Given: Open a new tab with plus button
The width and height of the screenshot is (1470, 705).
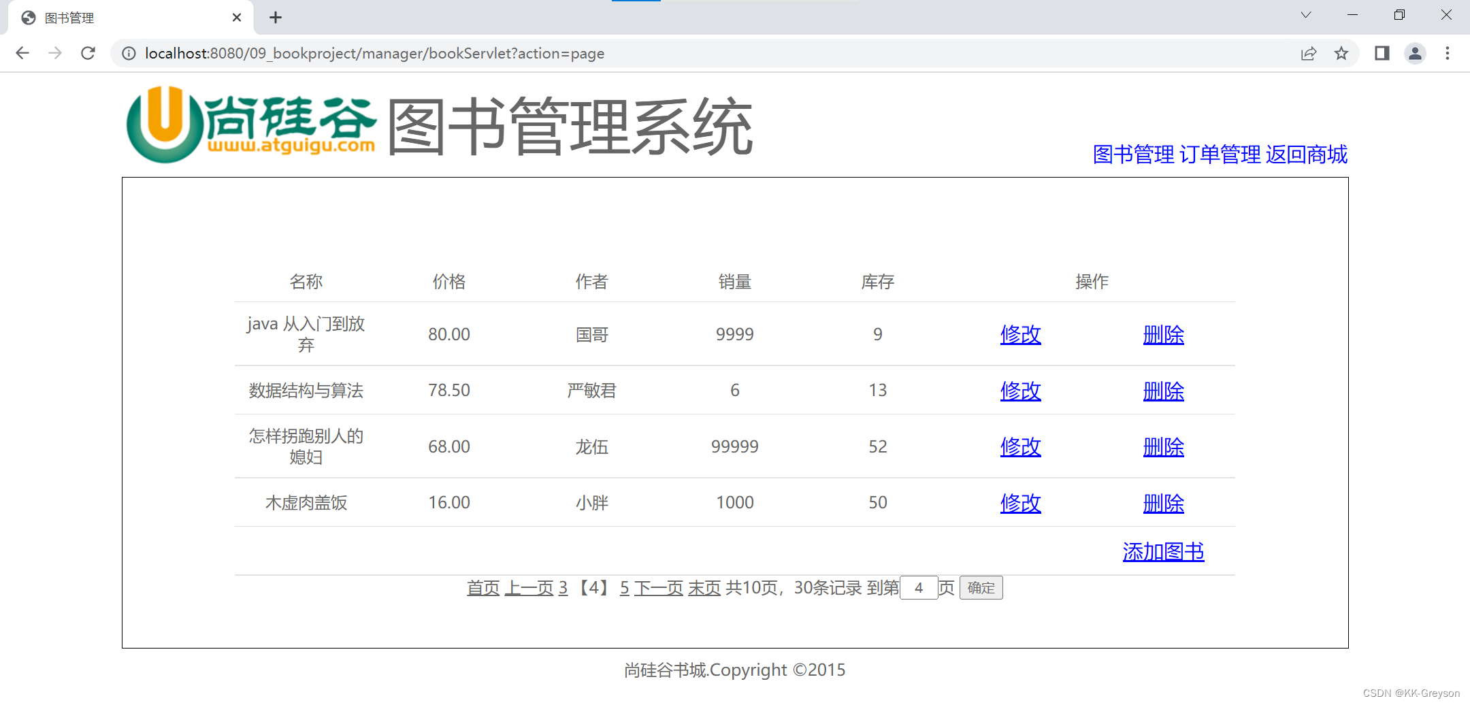Looking at the screenshot, I should click(276, 18).
